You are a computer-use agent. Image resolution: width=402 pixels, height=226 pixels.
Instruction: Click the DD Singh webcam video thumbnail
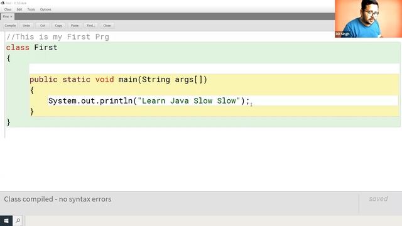point(369,19)
